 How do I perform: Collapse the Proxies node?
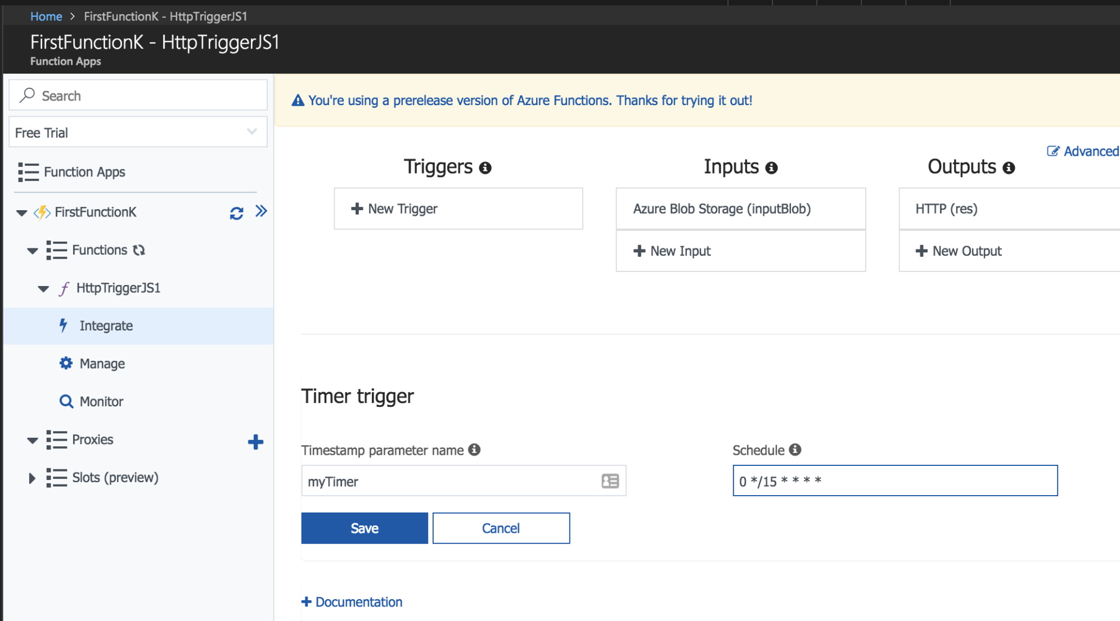point(33,441)
